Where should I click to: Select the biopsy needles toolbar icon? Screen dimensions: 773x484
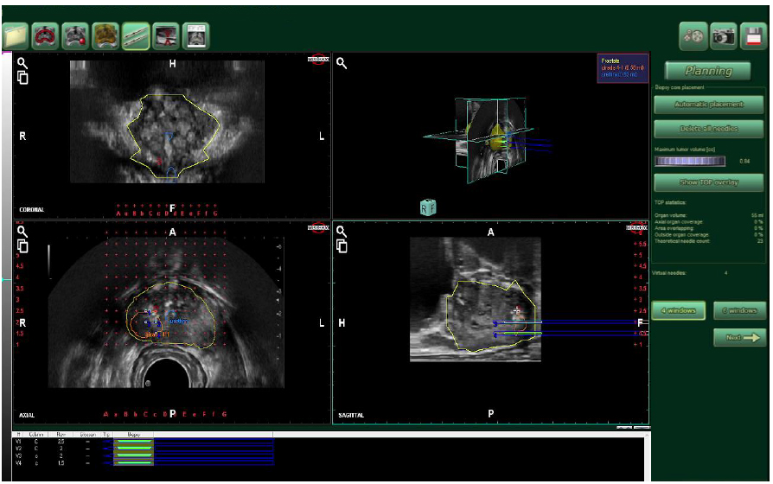coord(136,35)
